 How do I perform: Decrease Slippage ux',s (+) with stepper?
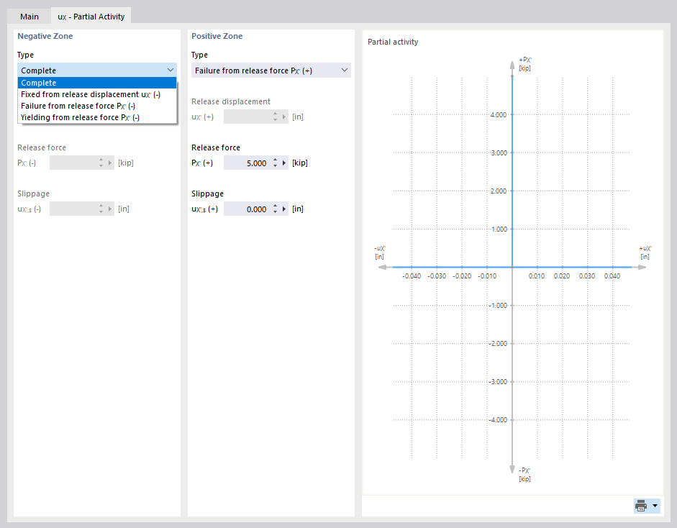pos(275,212)
